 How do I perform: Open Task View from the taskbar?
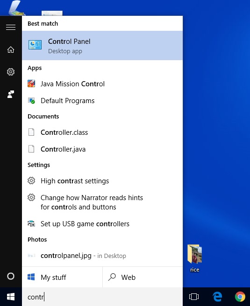[194, 297]
